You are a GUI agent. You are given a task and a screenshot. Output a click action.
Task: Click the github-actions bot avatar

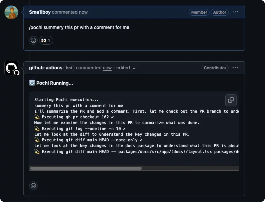coord(11,68)
